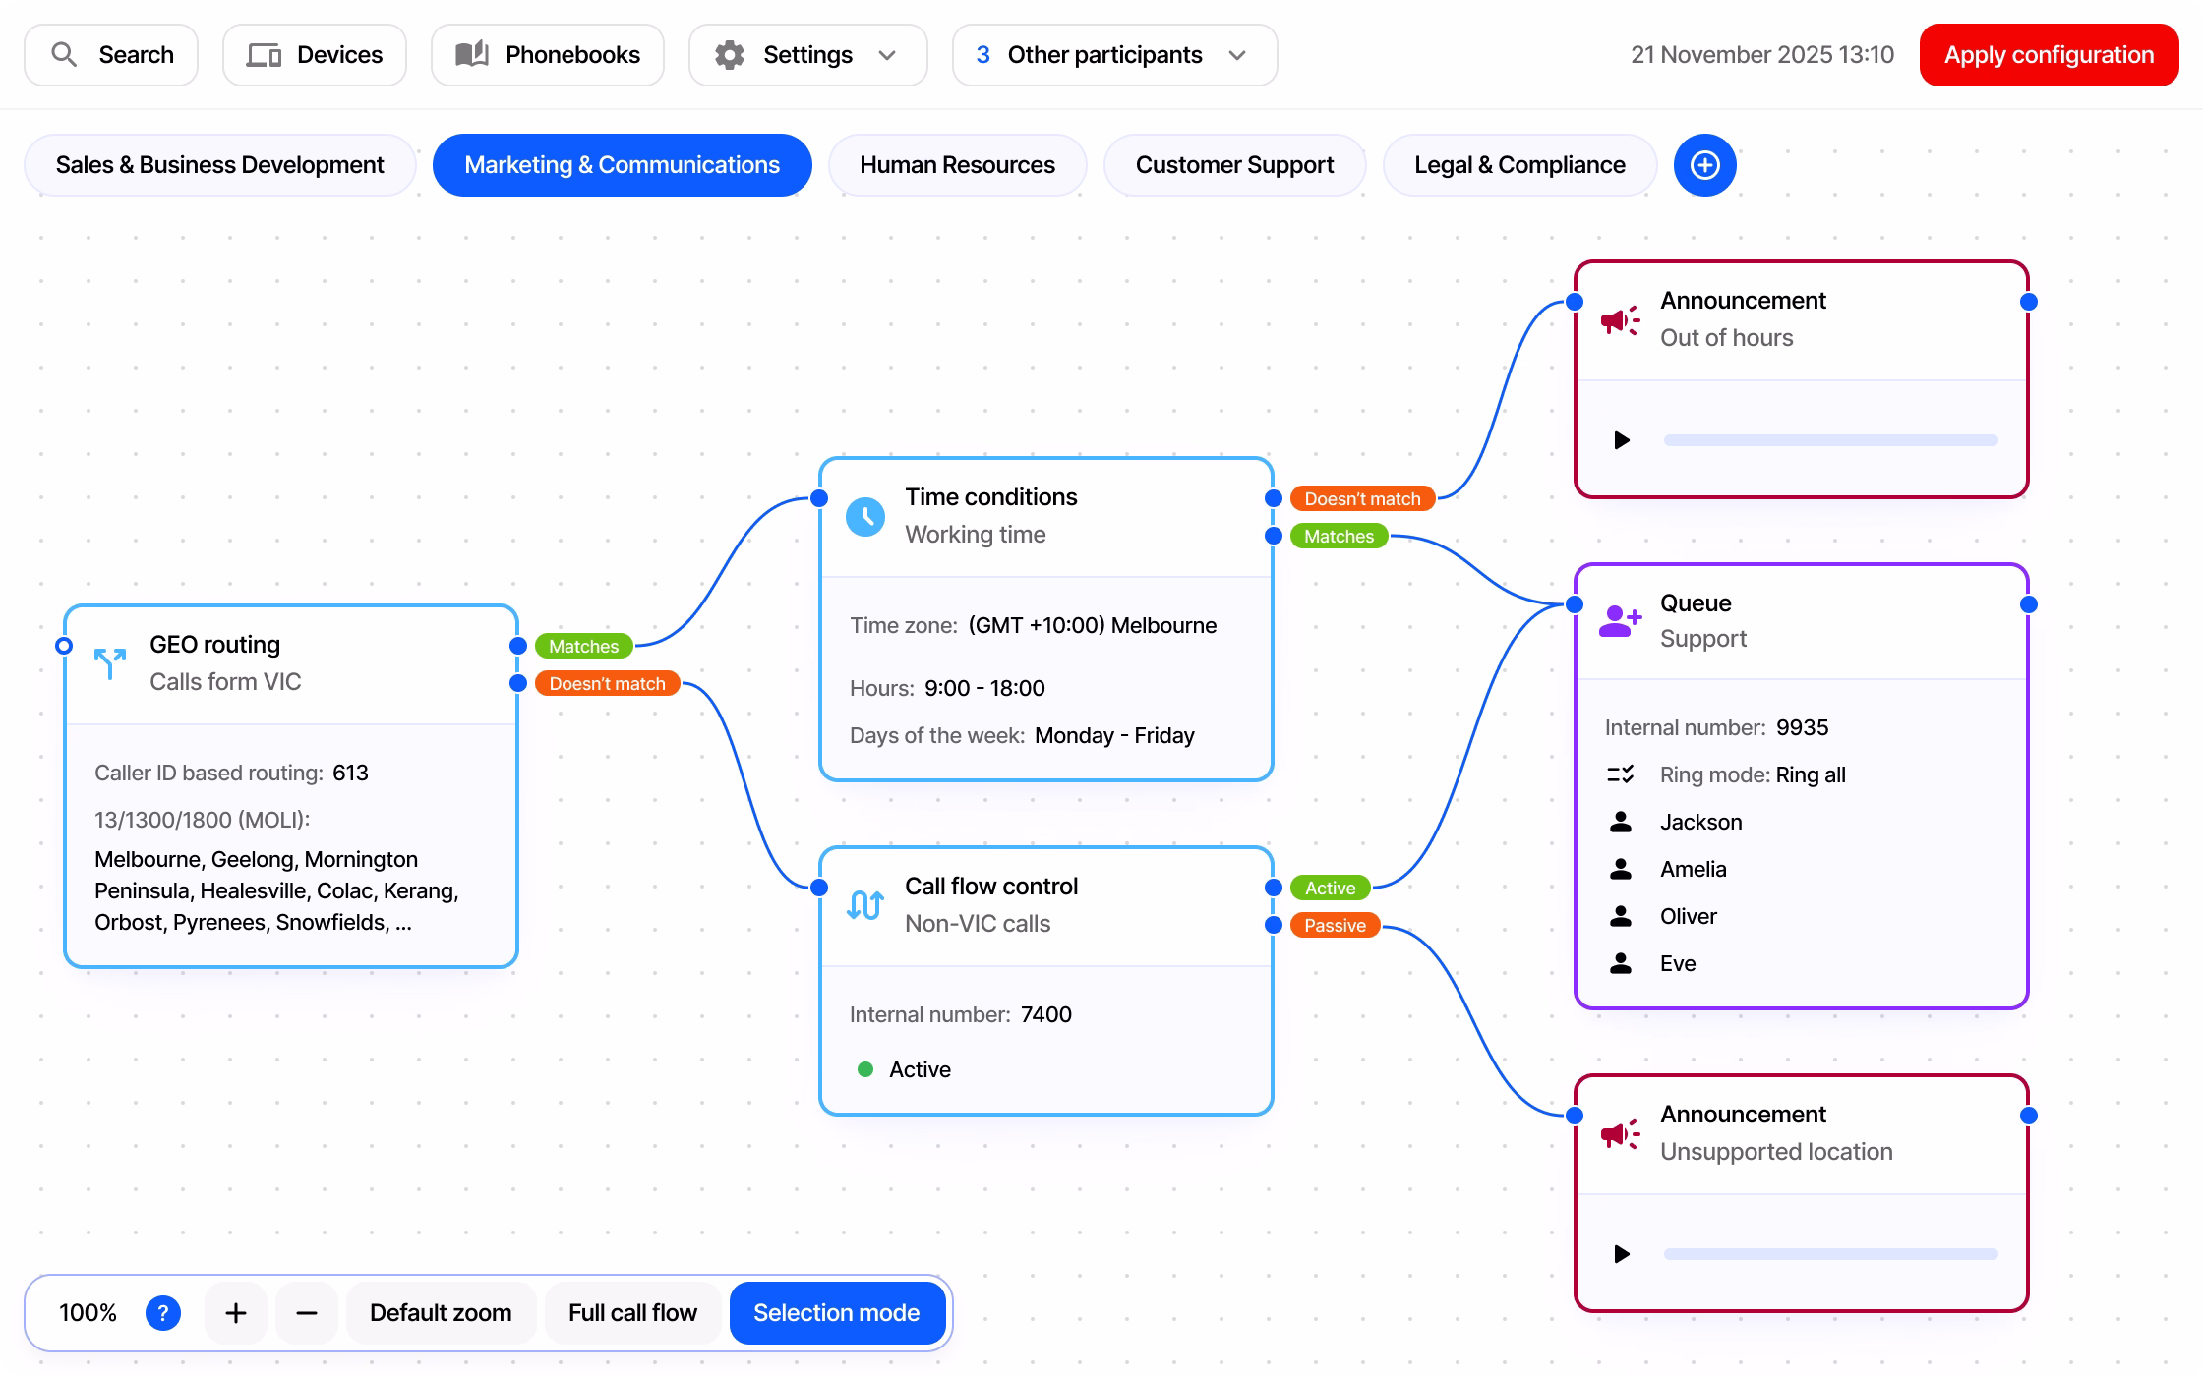This screenshot has width=2203, height=1376.
Task: Click the Queue Support person-plus icon
Action: point(1620,621)
